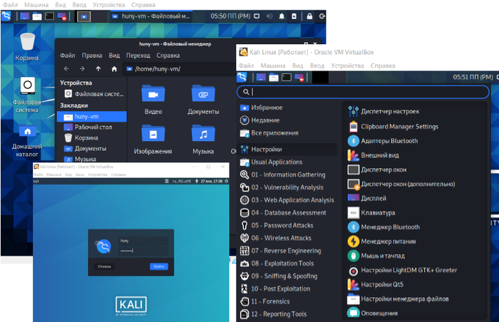
Task: Select the Недавние category
Action: point(287,120)
